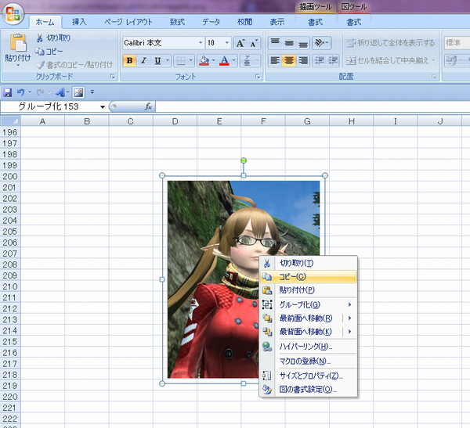Increase font size with large A icon

[240, 43]
